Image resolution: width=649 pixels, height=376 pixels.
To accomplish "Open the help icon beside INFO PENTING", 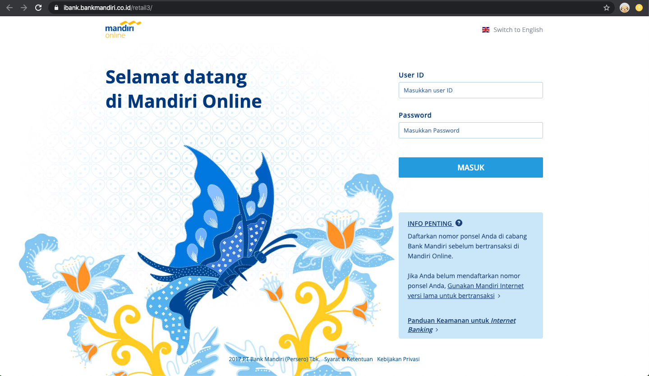I will (459, 223).
